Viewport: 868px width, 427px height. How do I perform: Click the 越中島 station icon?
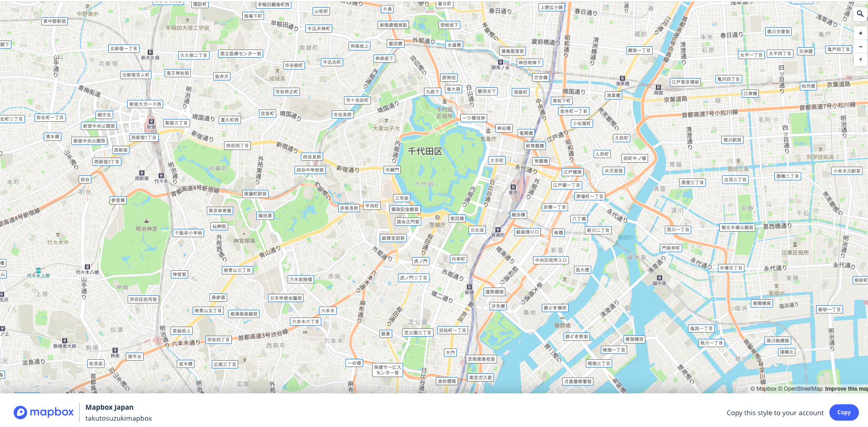pos(659,278)
